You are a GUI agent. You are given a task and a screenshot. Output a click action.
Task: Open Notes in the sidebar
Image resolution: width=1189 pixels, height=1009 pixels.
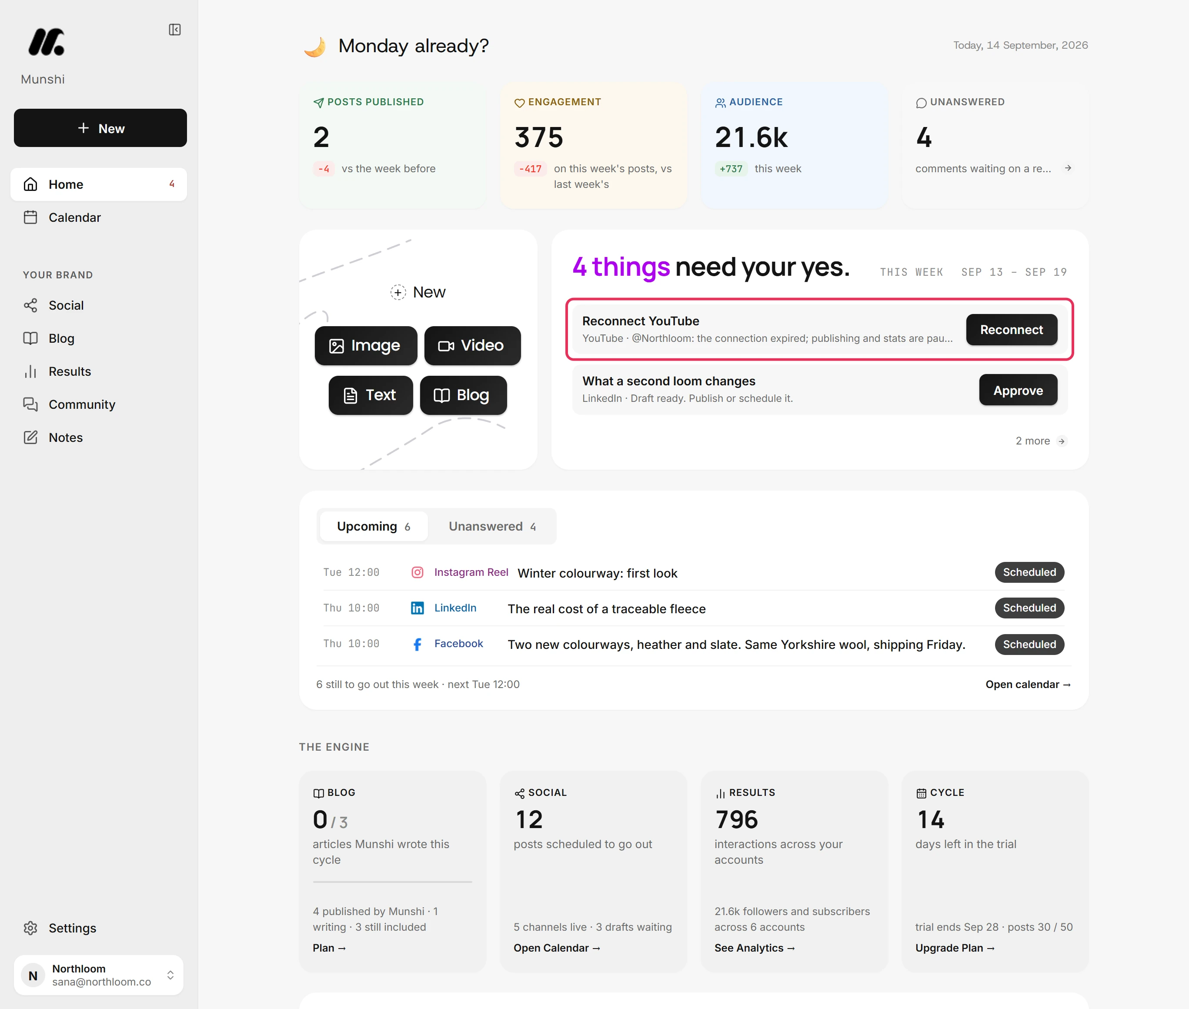(98, 438)
